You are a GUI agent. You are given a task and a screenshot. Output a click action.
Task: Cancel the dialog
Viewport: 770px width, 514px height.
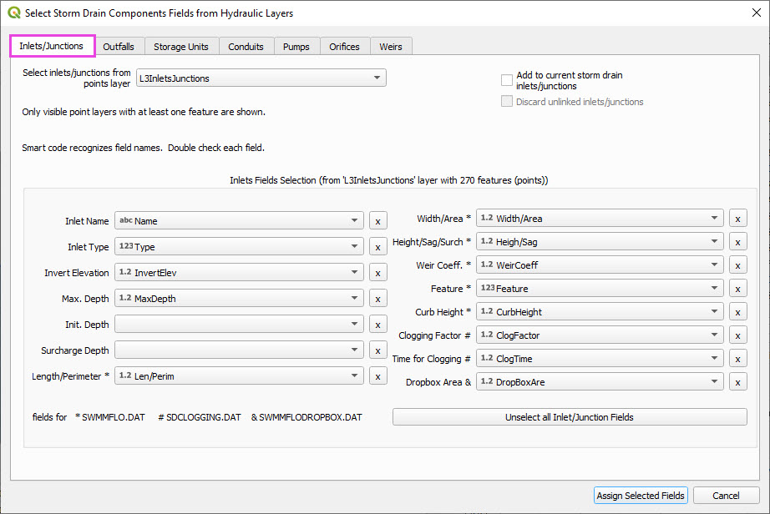click(x=726, y=496)
